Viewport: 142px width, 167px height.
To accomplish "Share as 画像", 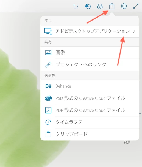I will pos(90,53).
